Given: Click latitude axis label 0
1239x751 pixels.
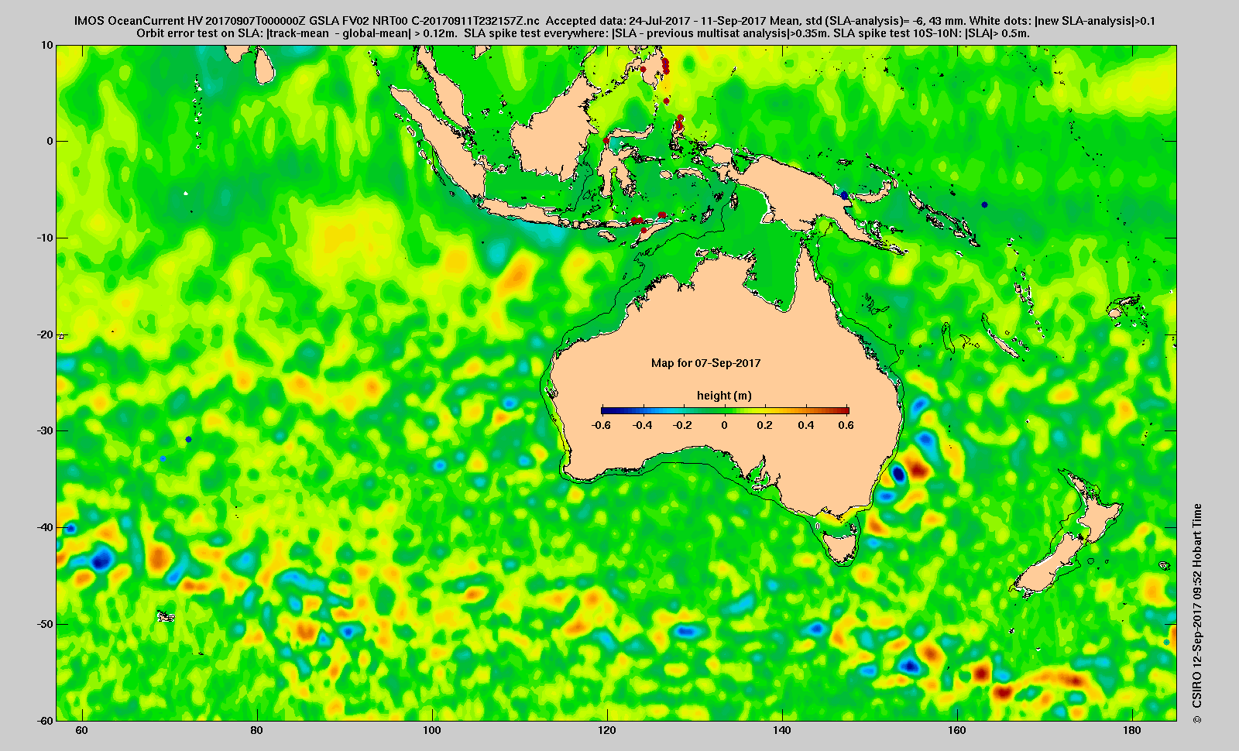Looking at the screenshot, I should point(50,141).
